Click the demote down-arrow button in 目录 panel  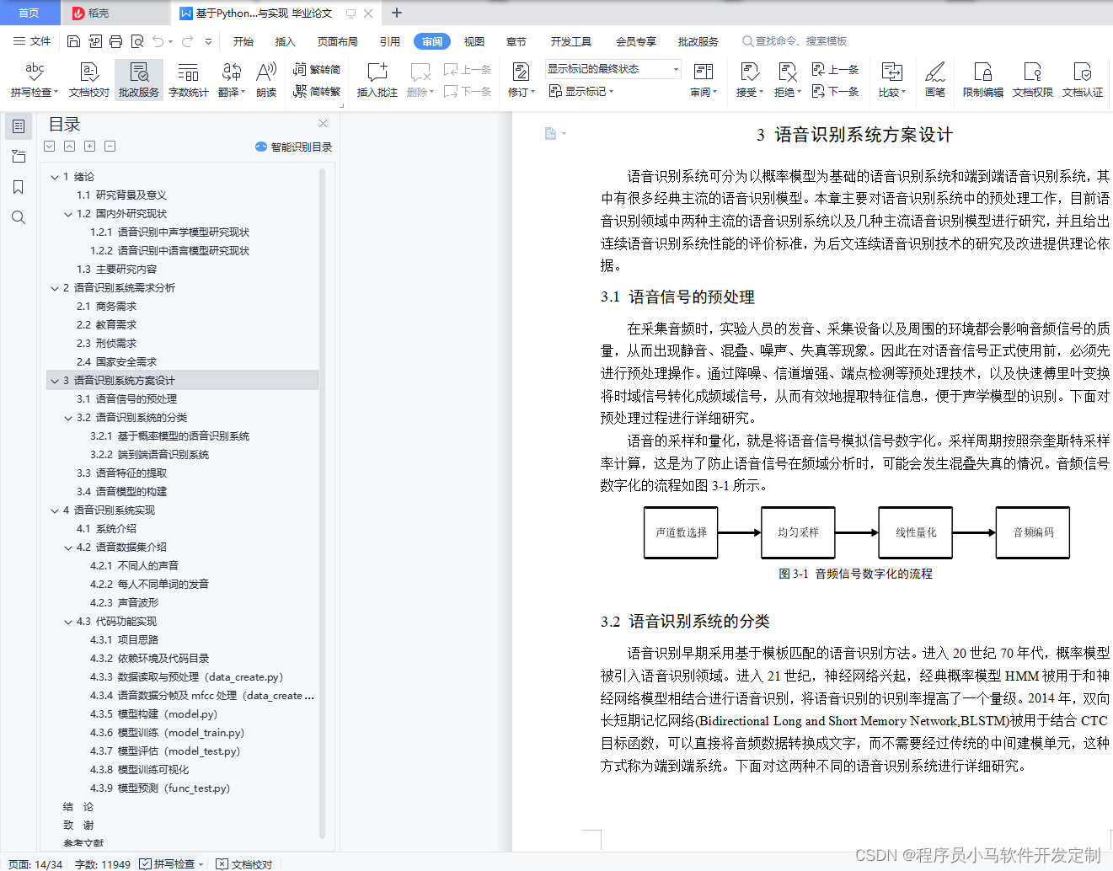click(x=50, y=147)
